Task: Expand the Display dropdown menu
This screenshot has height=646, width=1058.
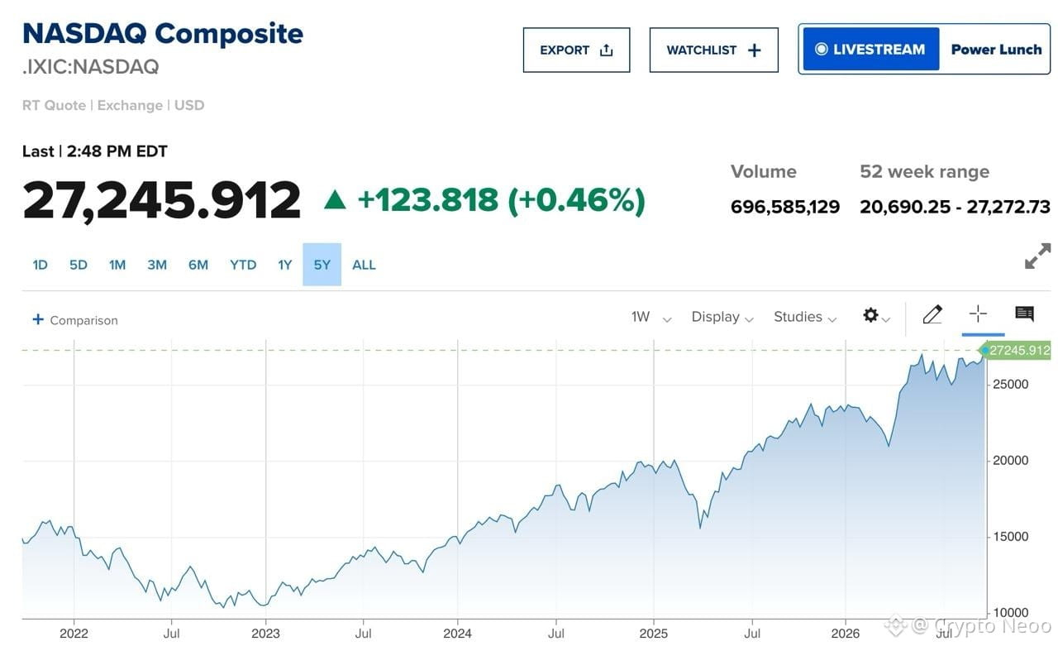Action: pyautogui.click(x=722, y=317)
